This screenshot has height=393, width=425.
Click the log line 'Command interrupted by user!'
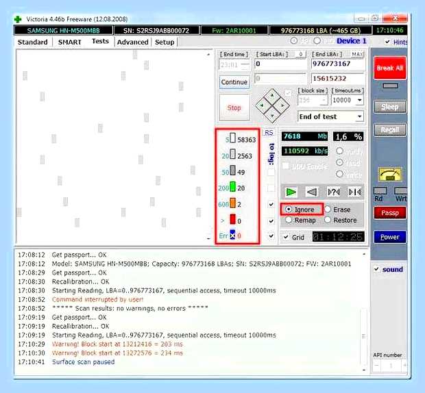pos(97,299)
